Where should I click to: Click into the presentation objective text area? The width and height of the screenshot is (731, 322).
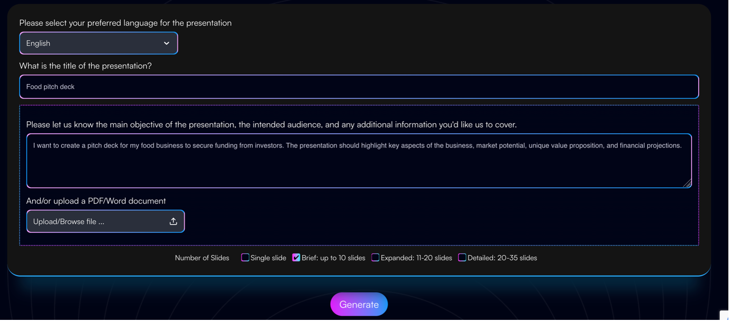tap(359, 161)
